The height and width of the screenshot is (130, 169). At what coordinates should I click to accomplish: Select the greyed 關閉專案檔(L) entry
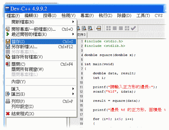click(41, 74)
